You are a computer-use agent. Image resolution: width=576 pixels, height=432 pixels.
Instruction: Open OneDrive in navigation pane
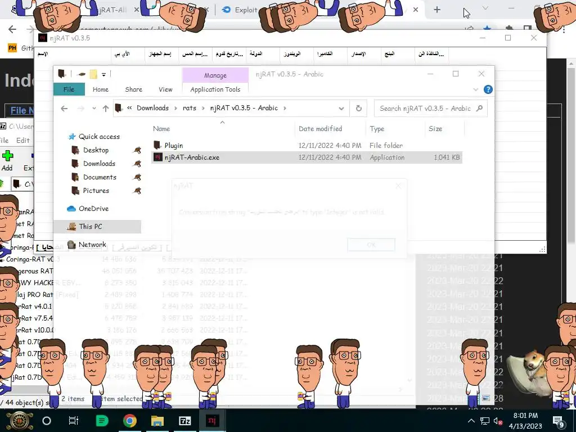pyautogui.click(x=93, y=209)
